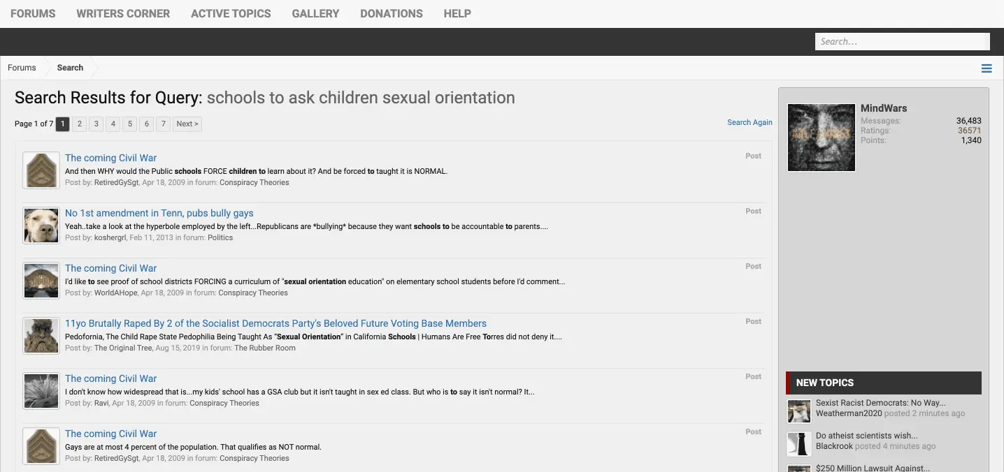
Task: Click the Next > pagination button
Action: pyautogui.click(x=187, y=124)
